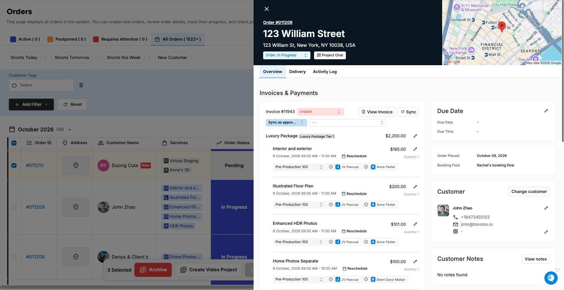The height and width of the screenshot is (290, 564).
Task: Click the email icon beside john@tonomo.io
Action: (x=456, y=224)
